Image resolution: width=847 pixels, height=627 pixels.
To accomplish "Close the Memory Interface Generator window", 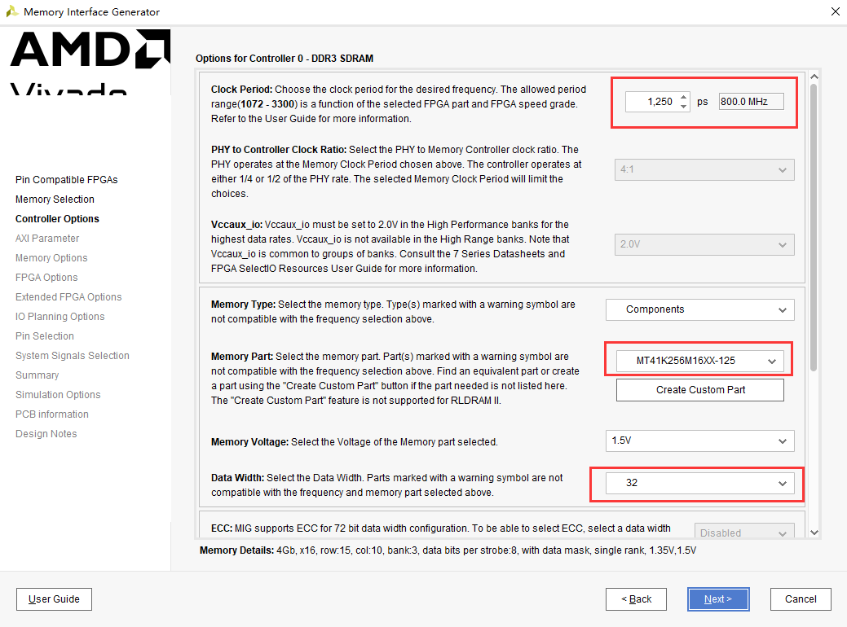I will (x=835, y=11).
